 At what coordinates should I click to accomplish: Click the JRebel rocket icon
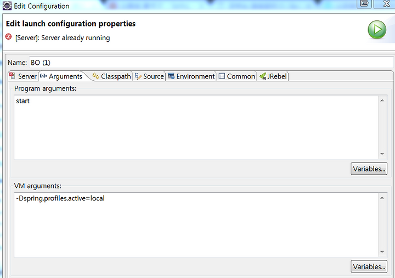(x=263, y=76)
